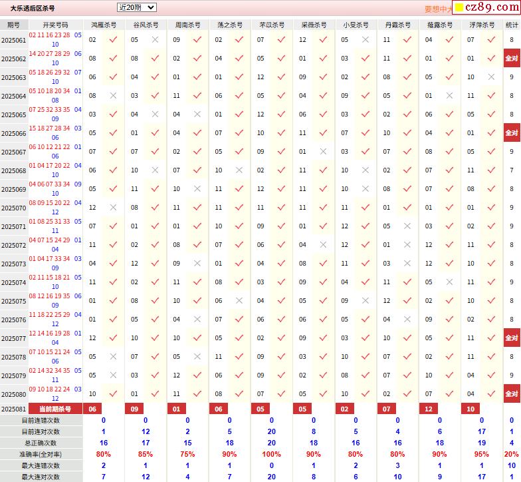521x482 pixels.
Task: Click the X mark in row 2025079
Action: tap(113, 375)
